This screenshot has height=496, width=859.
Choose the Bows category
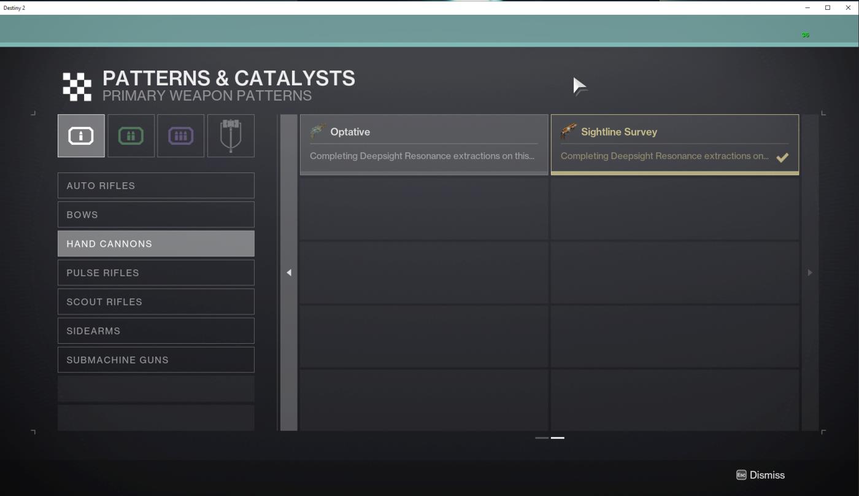(156, 215)
